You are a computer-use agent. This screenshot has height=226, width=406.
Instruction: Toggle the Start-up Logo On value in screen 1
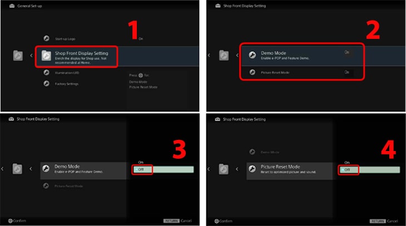pos(141,38)
